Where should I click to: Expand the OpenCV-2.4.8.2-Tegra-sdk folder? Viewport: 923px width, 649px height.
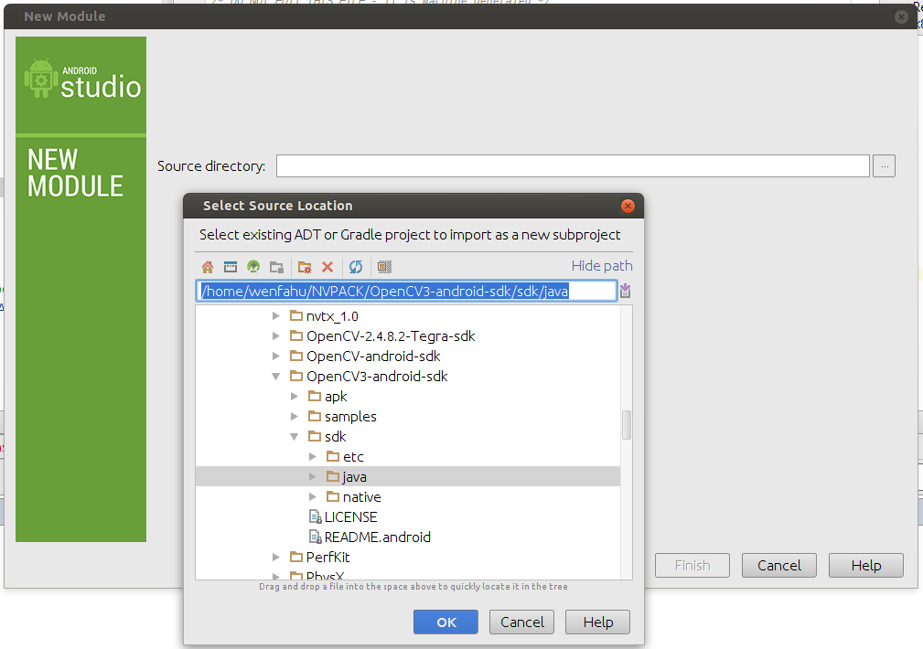tap(275, 336)
